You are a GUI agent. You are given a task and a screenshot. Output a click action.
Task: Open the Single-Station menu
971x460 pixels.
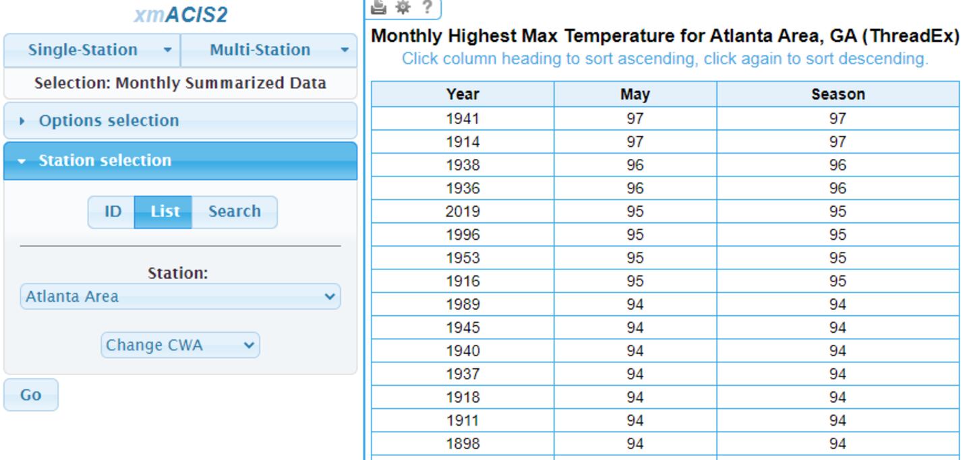point(82,50)
